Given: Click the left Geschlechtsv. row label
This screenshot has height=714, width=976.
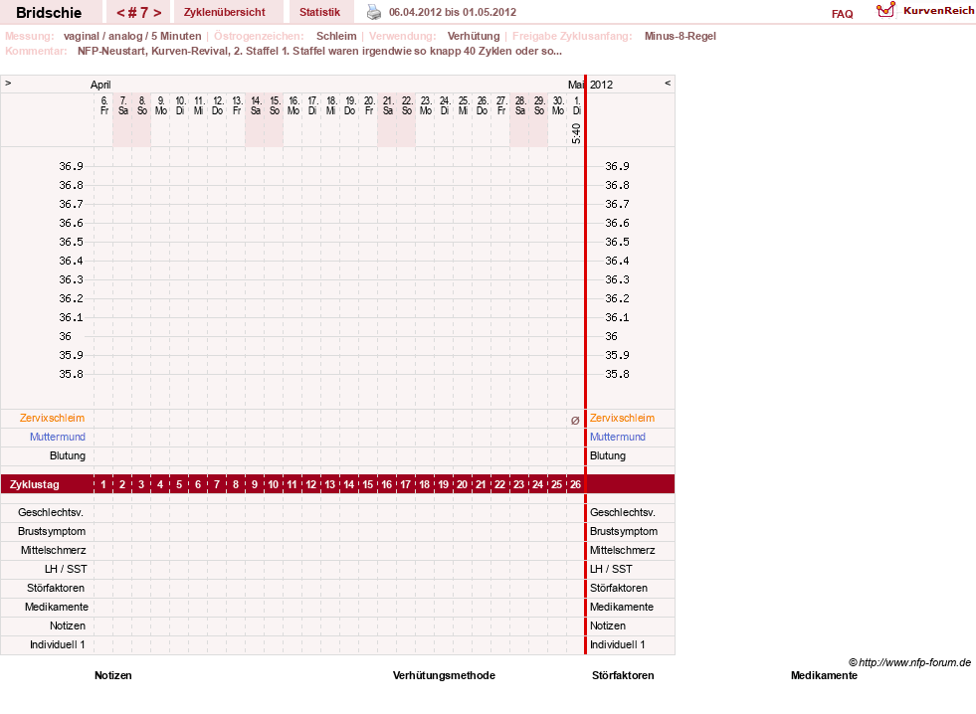Looking at the screenshot, I should coord(51,512).
